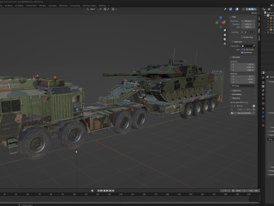
Task: Open the Global transform orientation dropdown
Action: coord(92,9)
